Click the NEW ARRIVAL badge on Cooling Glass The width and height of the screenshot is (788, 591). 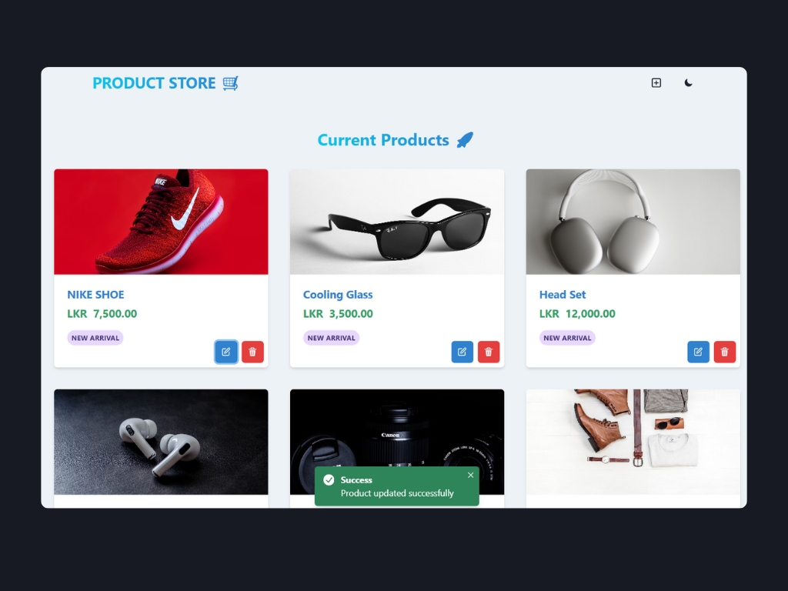point(331,338)
